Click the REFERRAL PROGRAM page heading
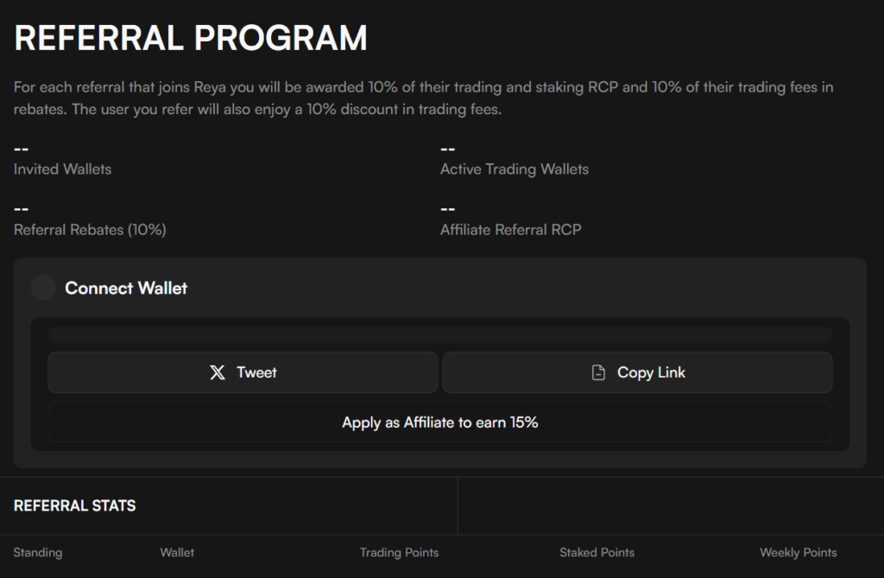The width and height of the screenshot is (884, 578). 191,38
